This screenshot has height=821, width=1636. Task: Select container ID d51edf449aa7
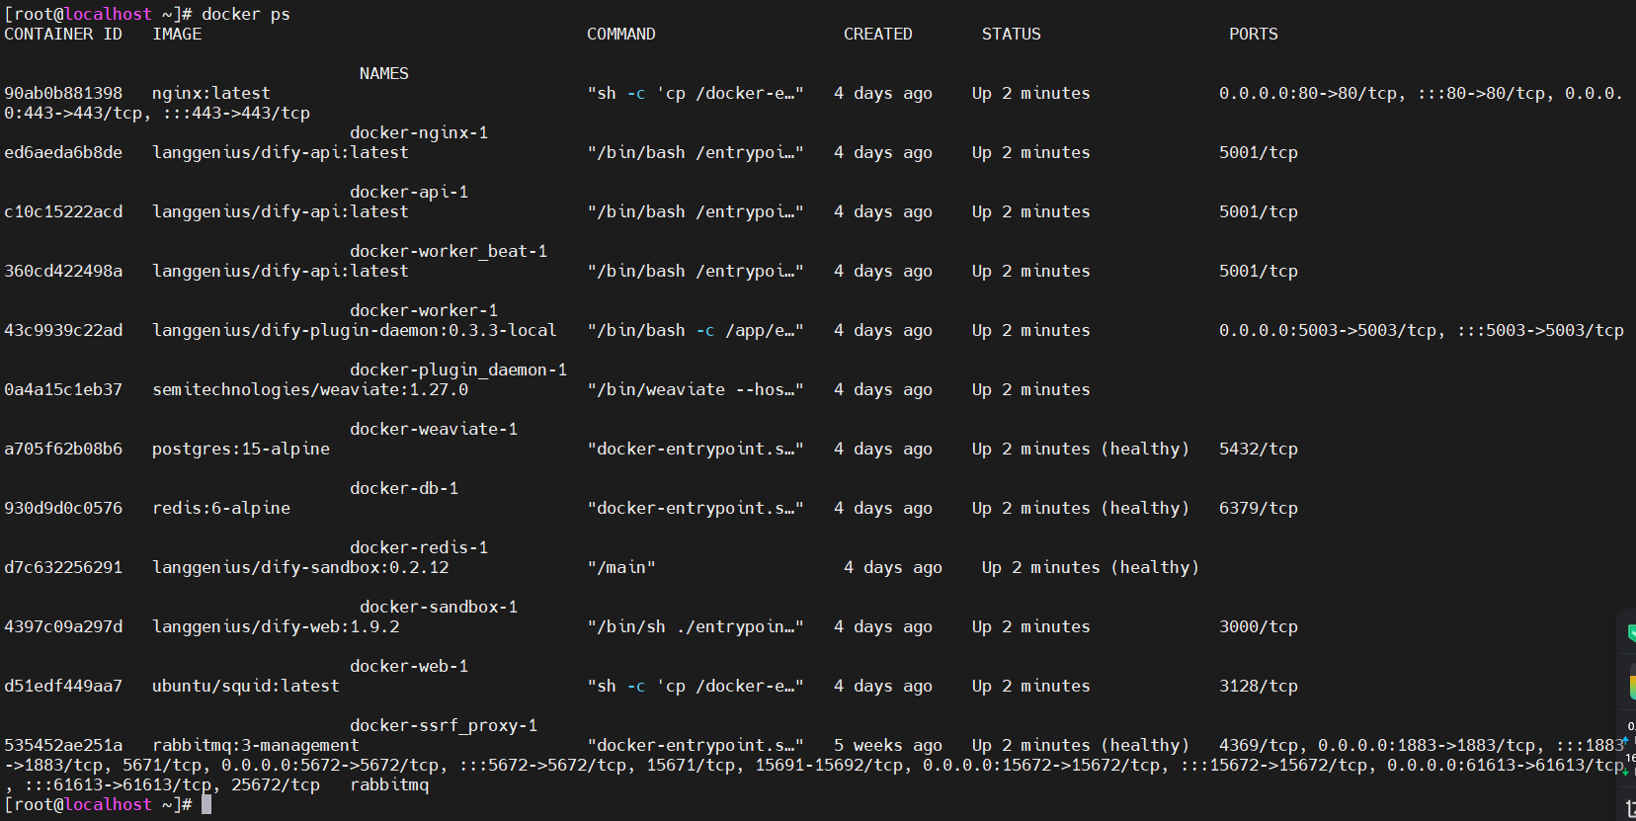(63, 686)
